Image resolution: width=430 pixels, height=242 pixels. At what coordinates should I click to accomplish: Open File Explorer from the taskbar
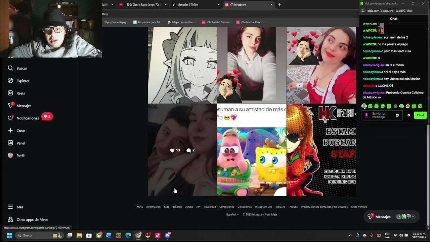(79, 235)
